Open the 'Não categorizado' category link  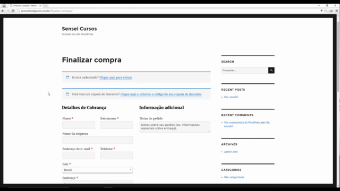pyautogui.click(x=234, y=177)
